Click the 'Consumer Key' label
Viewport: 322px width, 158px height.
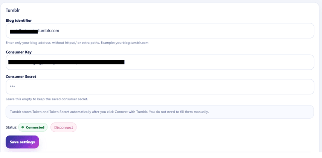coord(19,52)
